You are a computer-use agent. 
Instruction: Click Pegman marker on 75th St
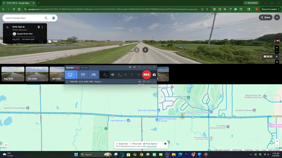tap(182, 116)
